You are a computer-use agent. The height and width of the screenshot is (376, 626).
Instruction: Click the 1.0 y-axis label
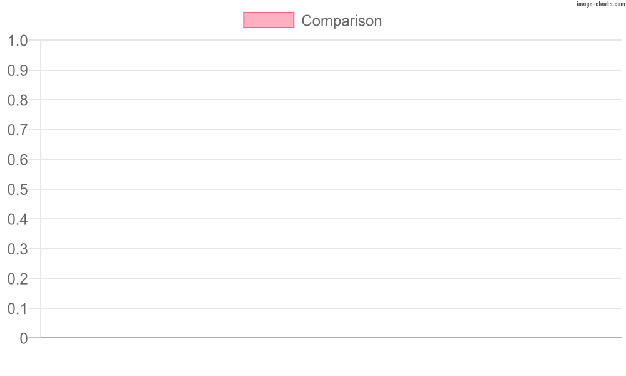tap(18, 41)
